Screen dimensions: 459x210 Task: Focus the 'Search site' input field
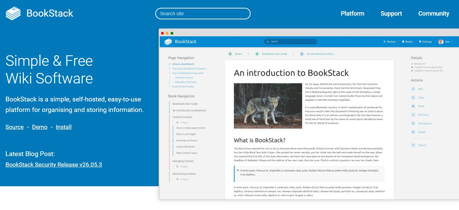[203, 14]
